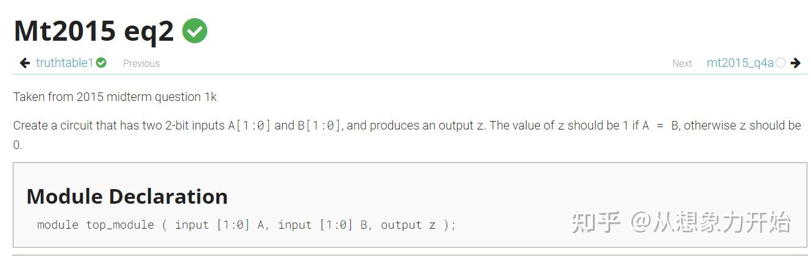Click the green checkmark beside Mt2015 eq2 title
This screenshot has height=256, width=811.
194,31
